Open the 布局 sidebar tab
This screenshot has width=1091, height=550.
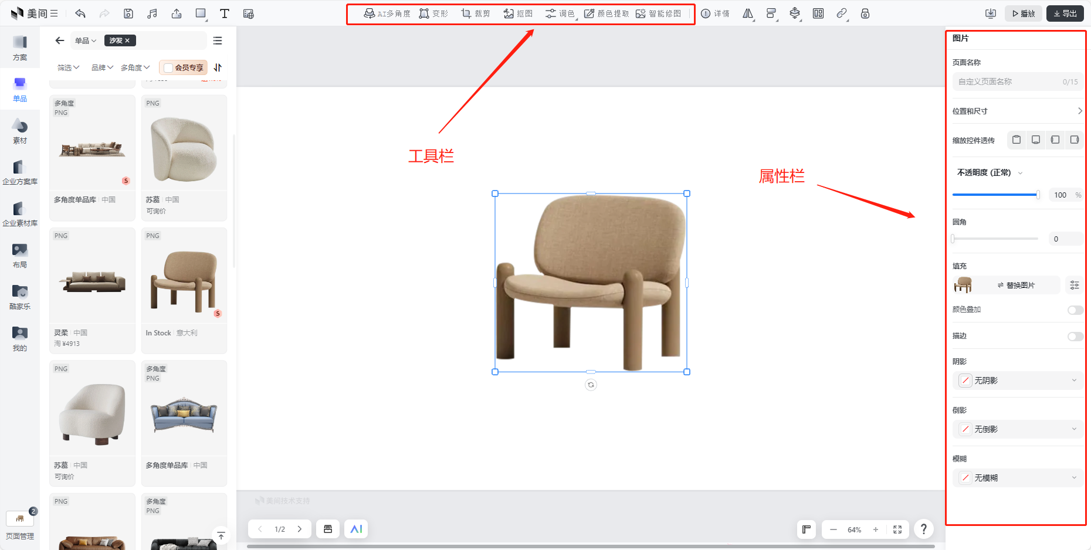(x=20, y=256)
